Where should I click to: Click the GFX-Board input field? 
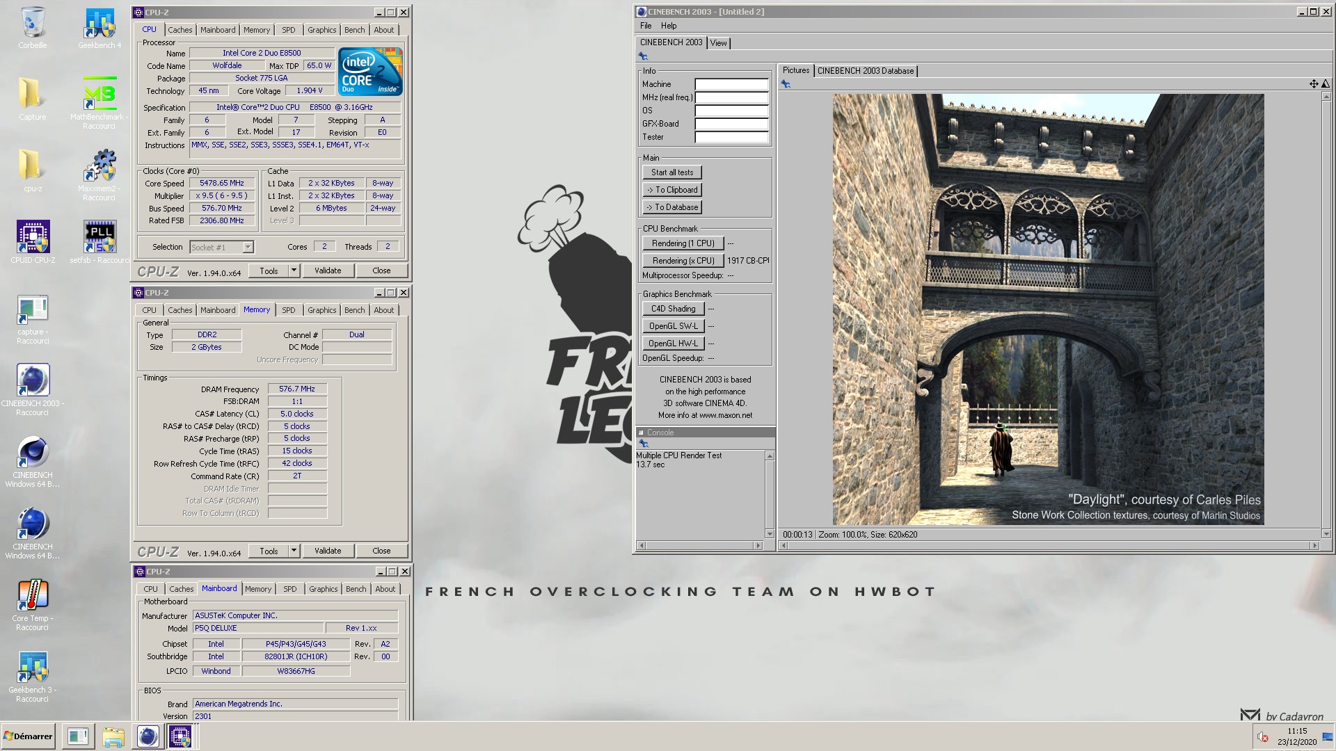click(731, 124)
